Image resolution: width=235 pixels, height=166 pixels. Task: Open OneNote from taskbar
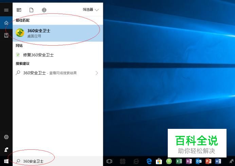(x=189, y=161)
